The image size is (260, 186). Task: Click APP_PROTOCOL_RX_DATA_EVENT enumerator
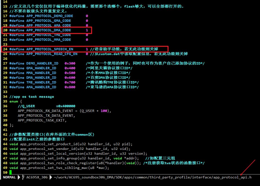[x=45, y=111]
